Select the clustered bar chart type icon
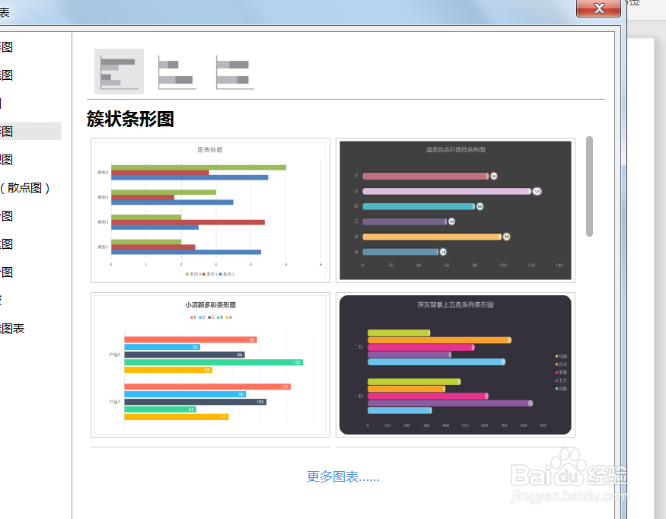The image size is (666, 519). (119, 72)
